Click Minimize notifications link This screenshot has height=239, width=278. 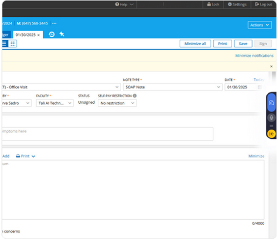(254, 55)
